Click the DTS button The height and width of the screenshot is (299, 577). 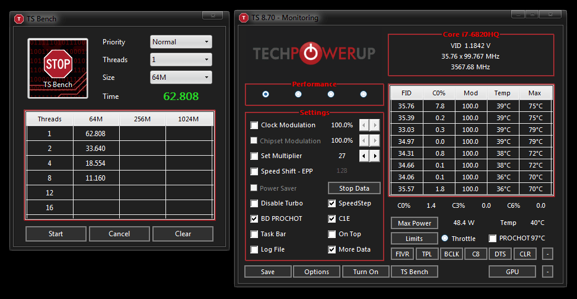(500, 254)
